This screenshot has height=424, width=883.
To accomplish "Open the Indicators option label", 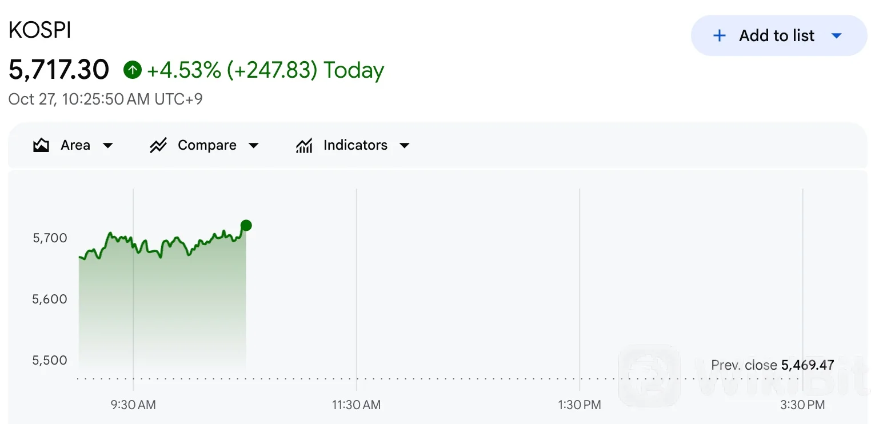I will (x=355, y=145).
